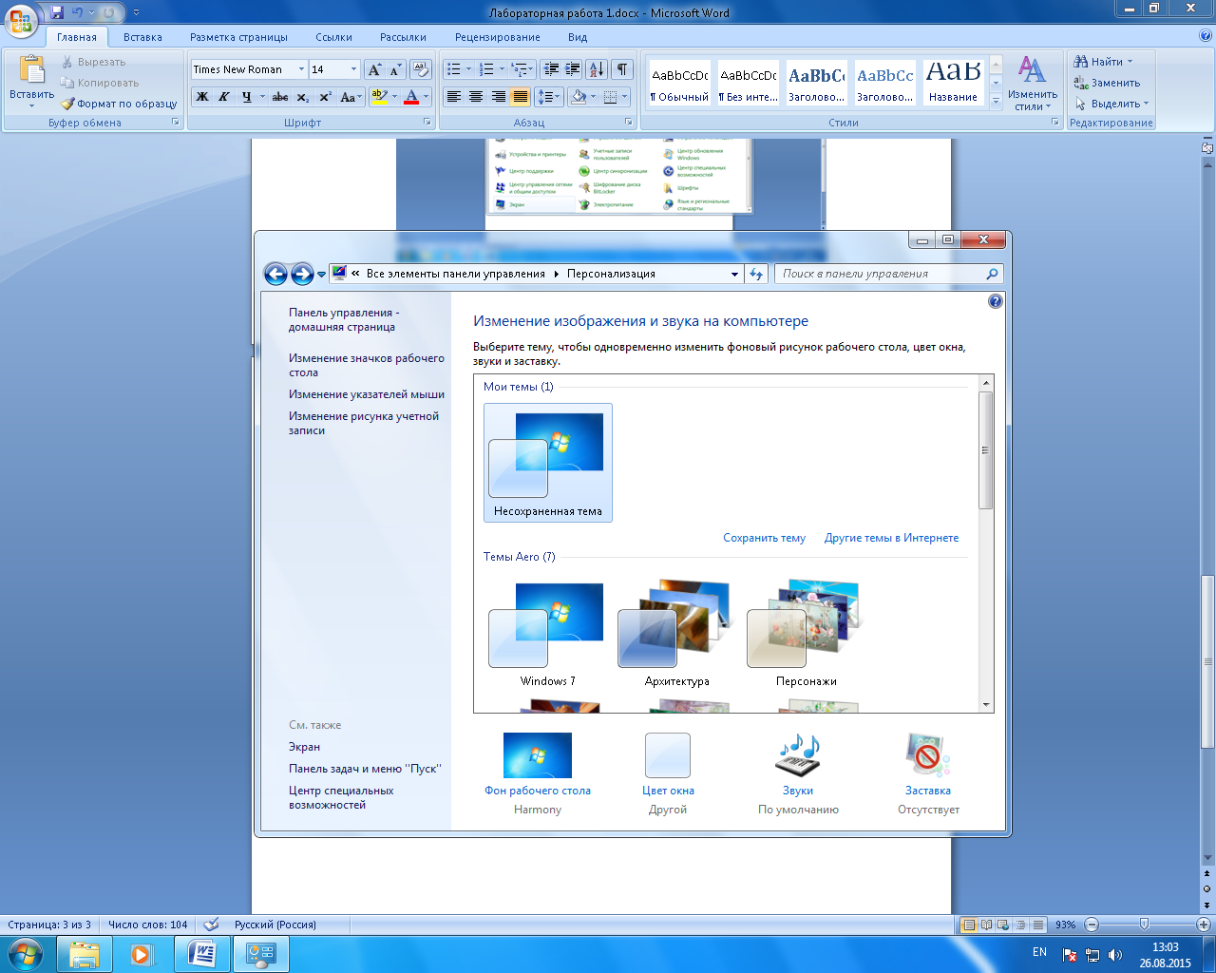
Task: Click the spelling check icon in status bar
Action: [211, 925]
